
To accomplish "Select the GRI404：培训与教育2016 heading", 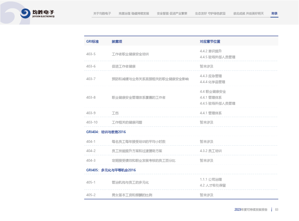I will [x=106, y=132].
